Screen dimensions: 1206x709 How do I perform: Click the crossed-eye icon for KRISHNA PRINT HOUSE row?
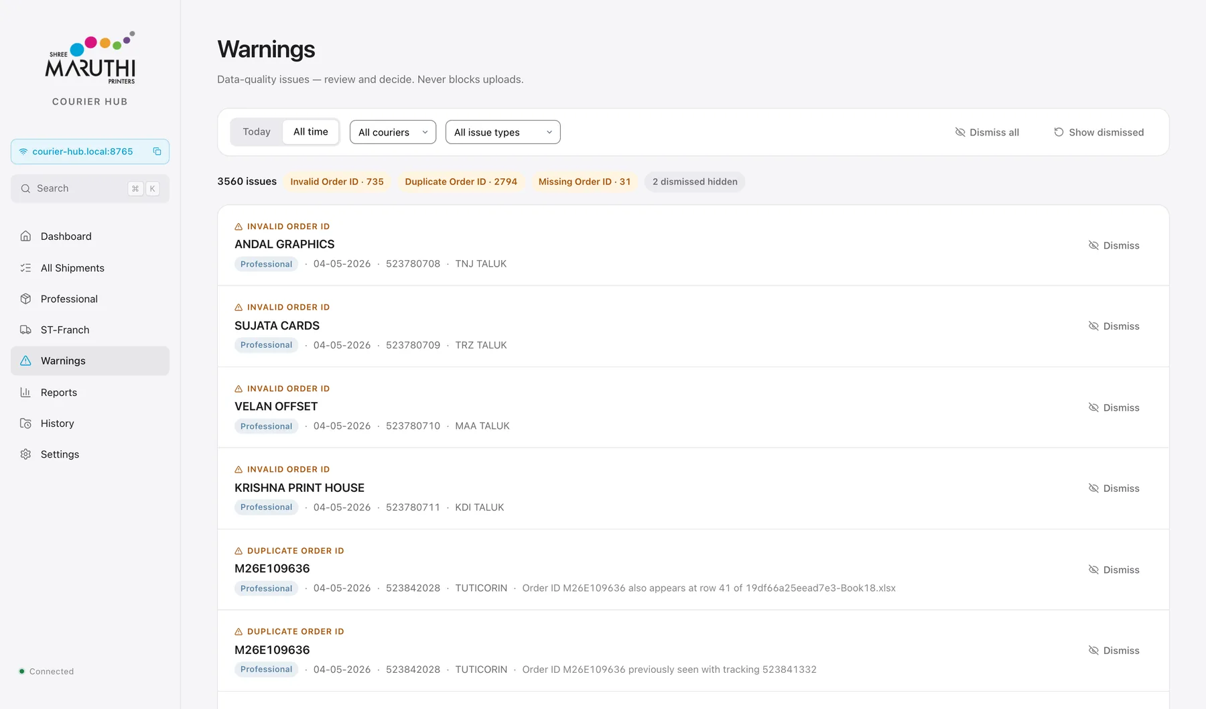tap(1093, 489)
